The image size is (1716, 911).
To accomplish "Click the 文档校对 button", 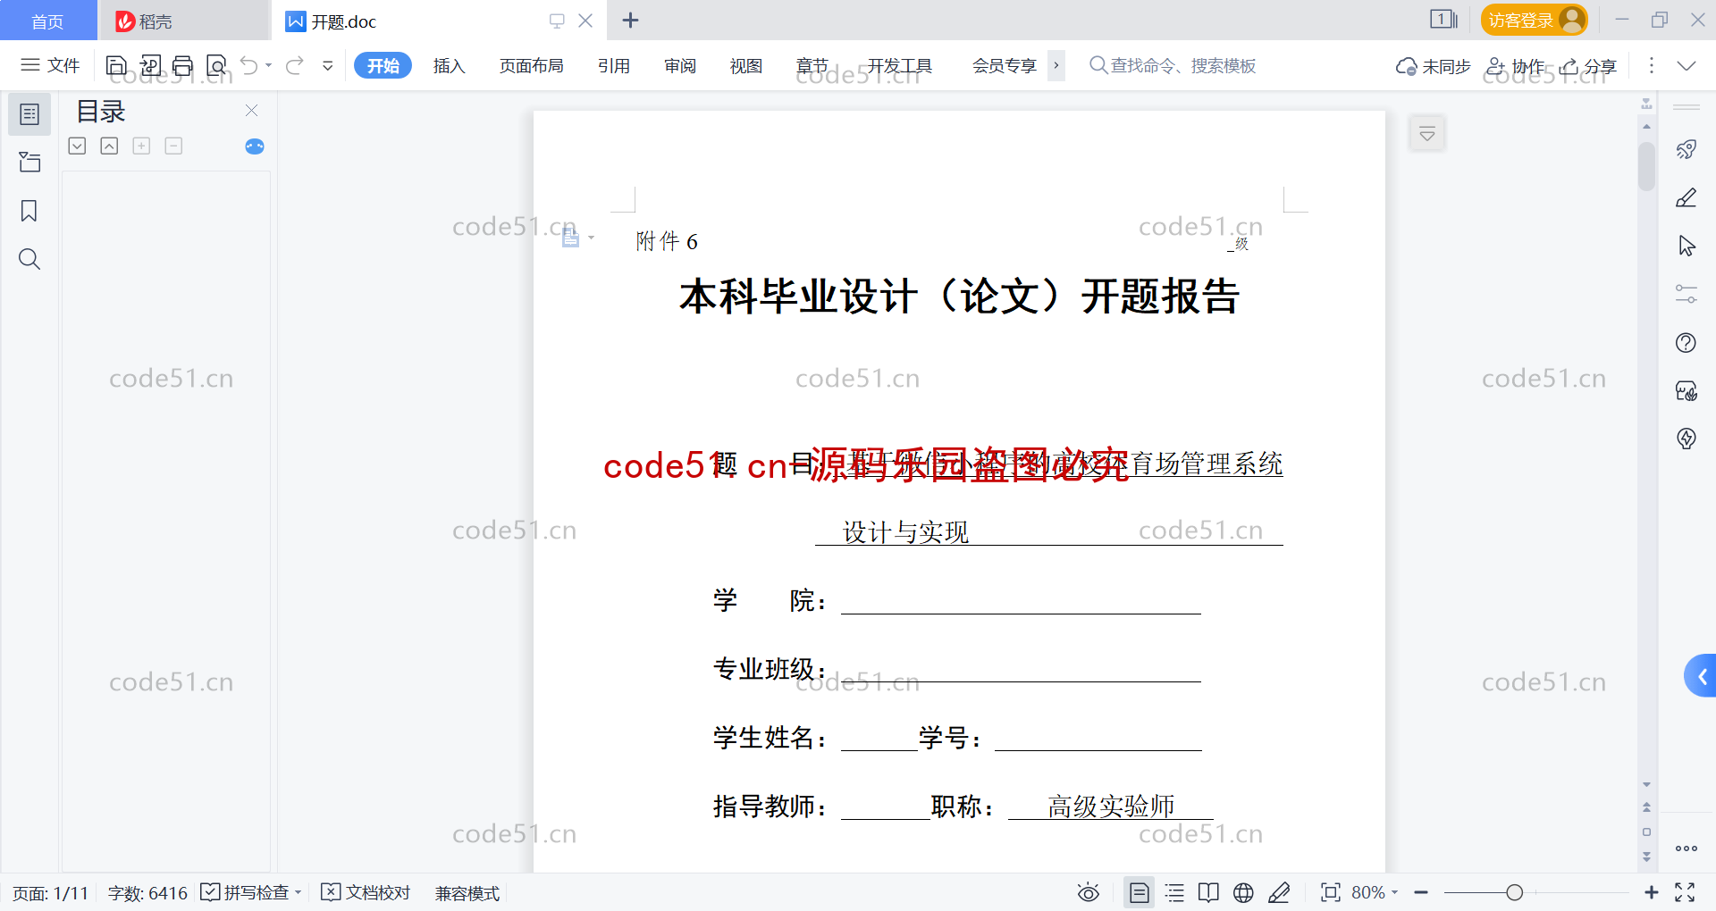I will 366,892.
